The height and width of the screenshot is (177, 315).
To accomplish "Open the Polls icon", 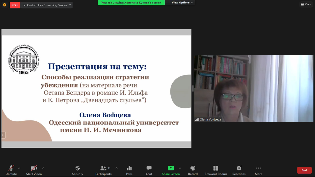I will [x=129, y=170].
